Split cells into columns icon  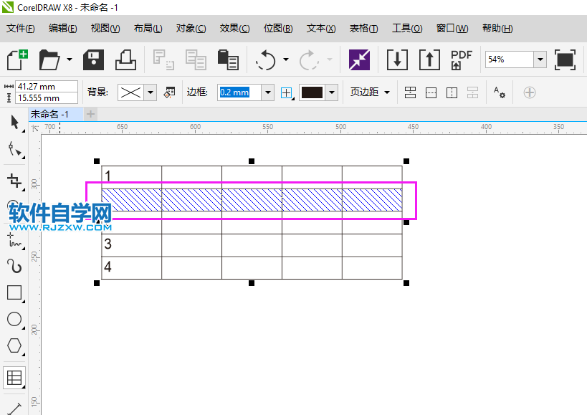[x=452, y=92]
